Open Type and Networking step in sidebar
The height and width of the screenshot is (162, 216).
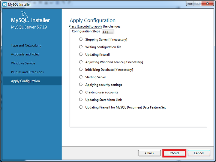(x=26, y=46)
